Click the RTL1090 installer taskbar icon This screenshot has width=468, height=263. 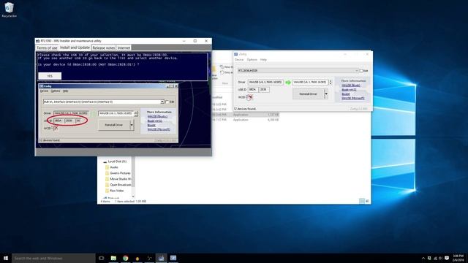[161, 258]
